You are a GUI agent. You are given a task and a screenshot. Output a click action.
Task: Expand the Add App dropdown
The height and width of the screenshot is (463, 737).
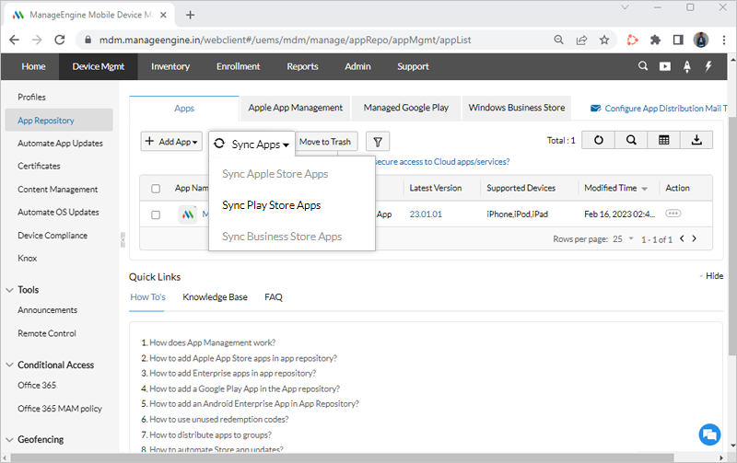(x=171, y=142)
